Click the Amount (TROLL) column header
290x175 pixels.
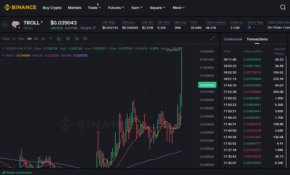pyautogui.click(x=279, y=51)
